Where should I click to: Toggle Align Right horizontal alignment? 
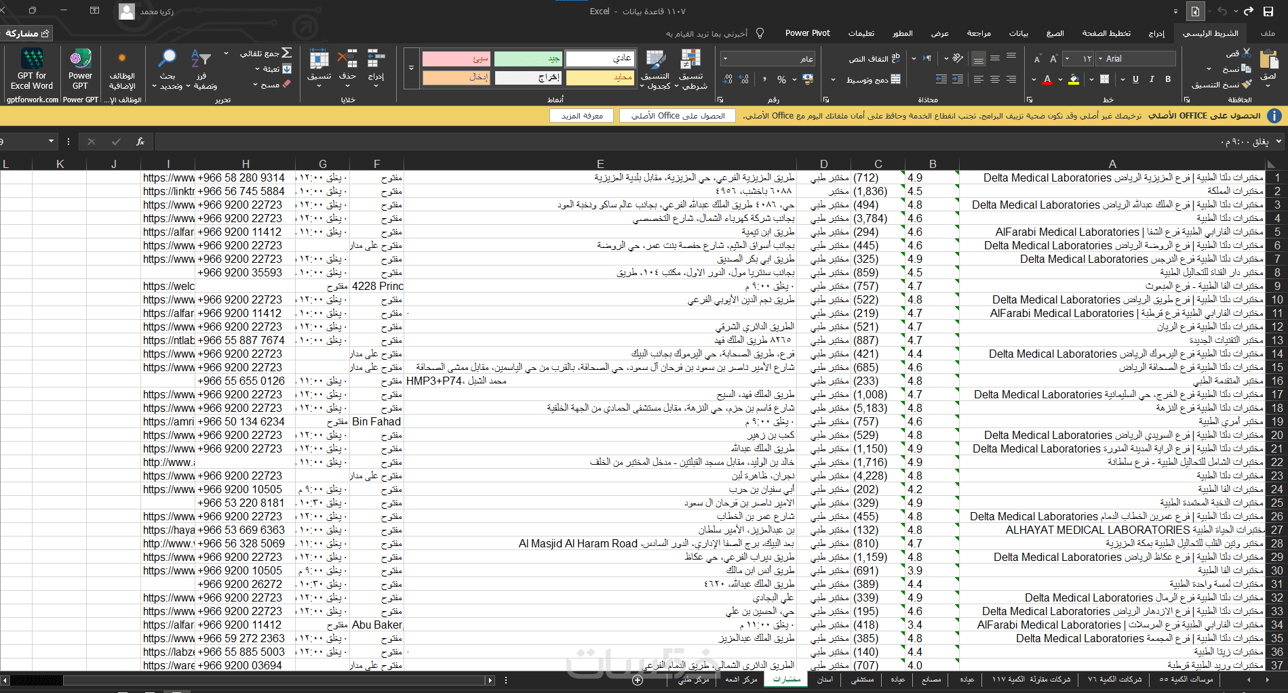pos(1011,79)
